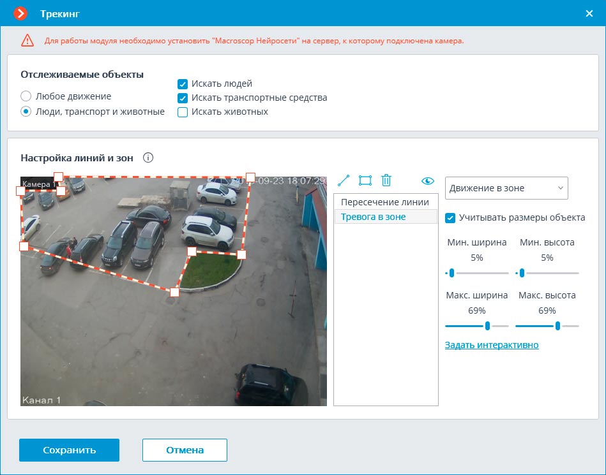
Task: Open the Задать интерактивно link
Action: pos(492,345)
